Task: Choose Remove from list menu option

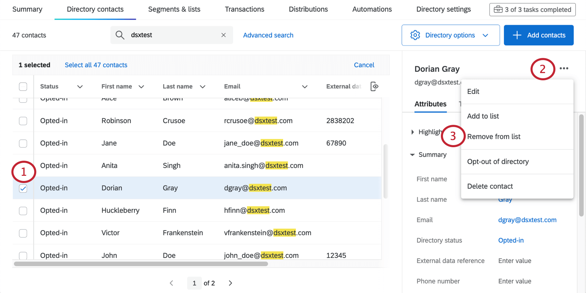Action: pyautogui.click(x=494, y=137)
